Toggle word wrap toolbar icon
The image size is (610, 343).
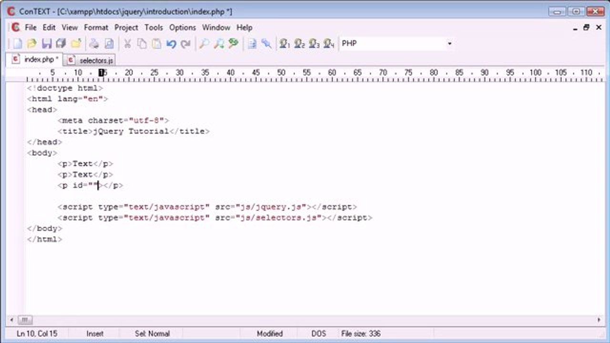tap(252, 44)
